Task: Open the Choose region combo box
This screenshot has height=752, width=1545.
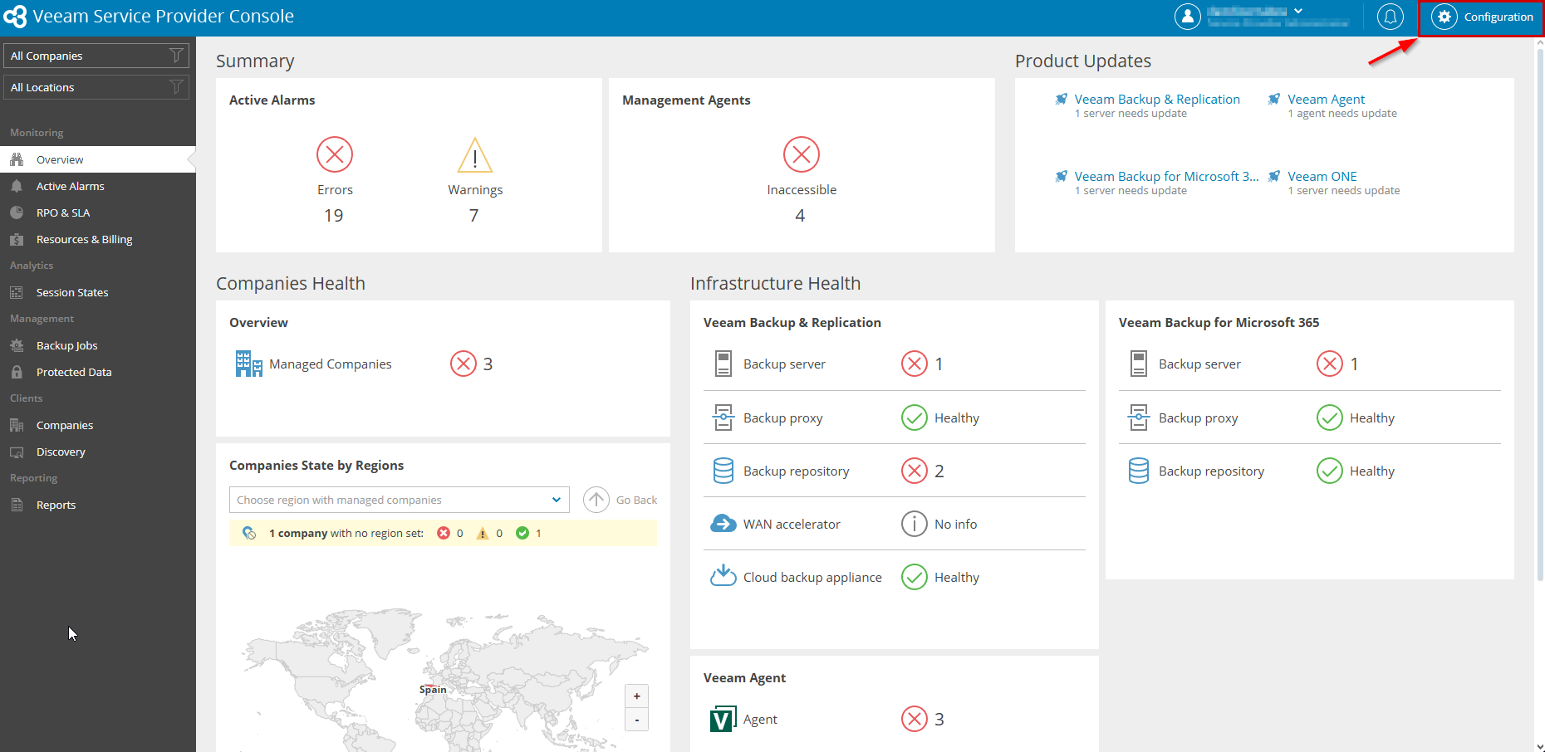Action: click(400, 500)
